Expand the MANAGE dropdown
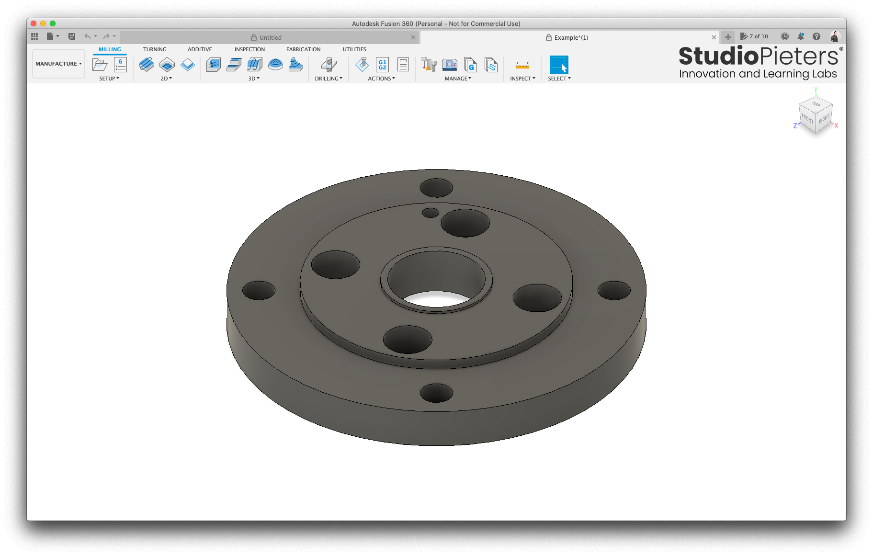Viewport: 873px width, 556px height. click(458, 79)
